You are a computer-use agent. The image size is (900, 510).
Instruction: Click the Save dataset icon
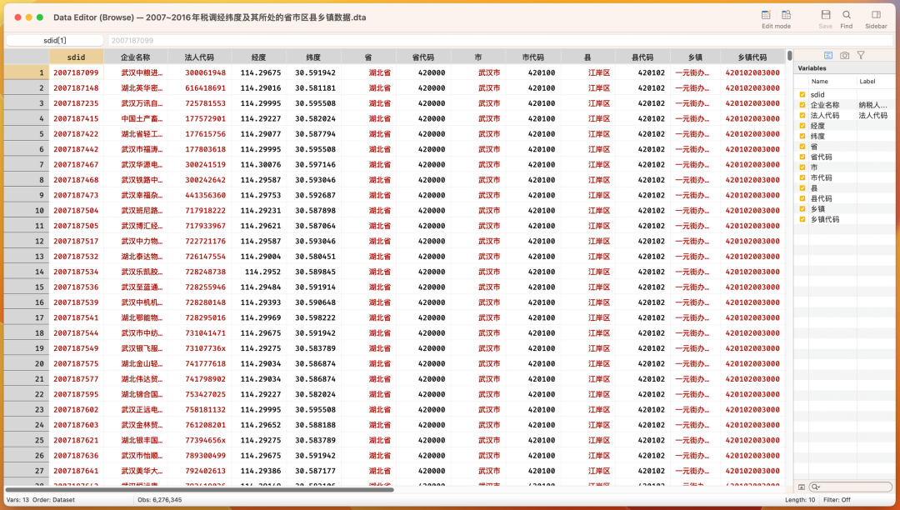click(x=825, y=17)
